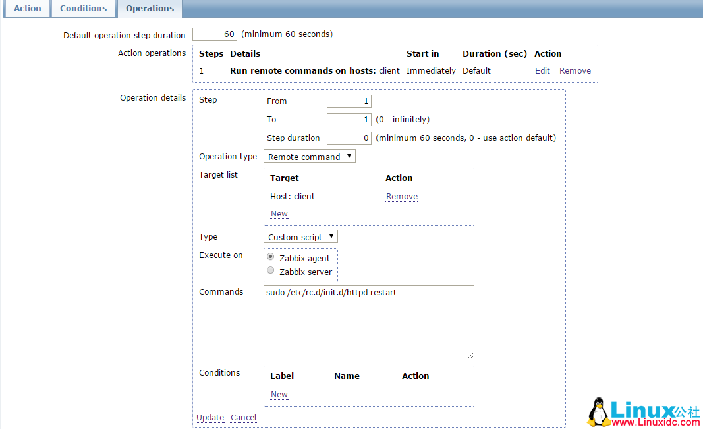Select the Operations tab
The height and width of the screenshot is (429, 703).
point(150,9)
